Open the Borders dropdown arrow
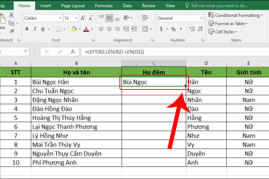This screenshot has height=179, width=269. [64, 29]
